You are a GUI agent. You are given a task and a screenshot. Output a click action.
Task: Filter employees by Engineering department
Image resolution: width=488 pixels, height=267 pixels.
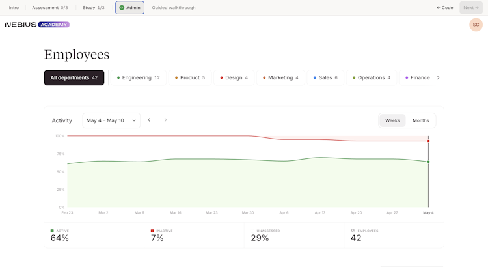[x=138, y=77]
